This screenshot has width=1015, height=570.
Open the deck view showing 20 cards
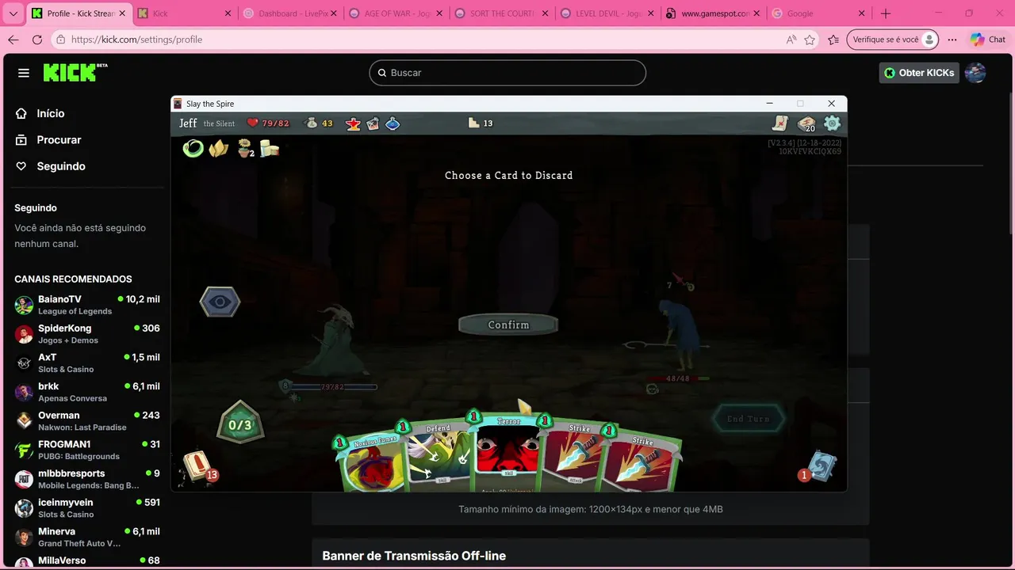pyautogui.click(x=806, y=123)
